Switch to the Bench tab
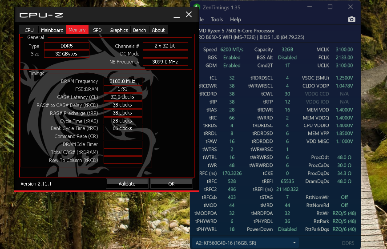387x249 pixels. coord(139,30)
